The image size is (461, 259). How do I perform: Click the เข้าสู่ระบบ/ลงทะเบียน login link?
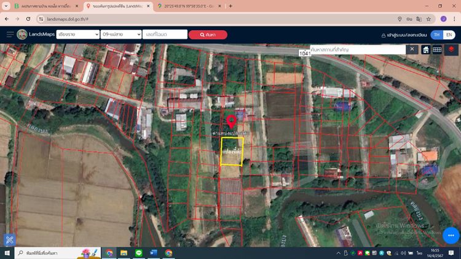pyautogui.click(x=403, y=35)
